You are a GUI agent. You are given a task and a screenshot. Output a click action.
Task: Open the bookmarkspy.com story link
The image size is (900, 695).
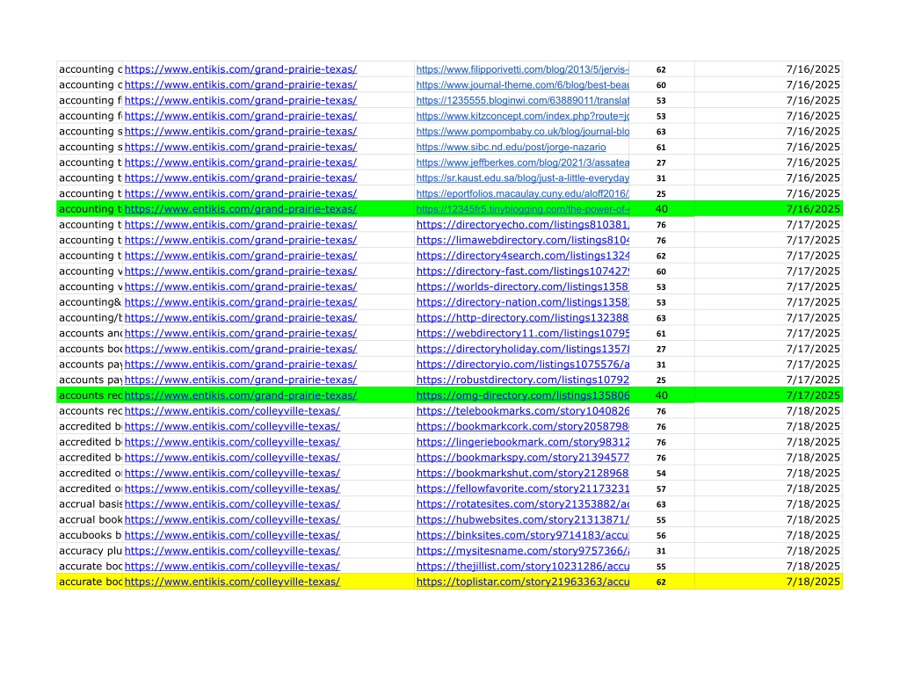click(522, 457)
